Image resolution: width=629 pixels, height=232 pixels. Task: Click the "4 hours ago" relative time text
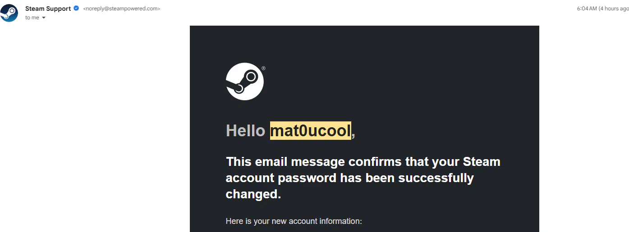pyautogui.click(x=614, y=9)
